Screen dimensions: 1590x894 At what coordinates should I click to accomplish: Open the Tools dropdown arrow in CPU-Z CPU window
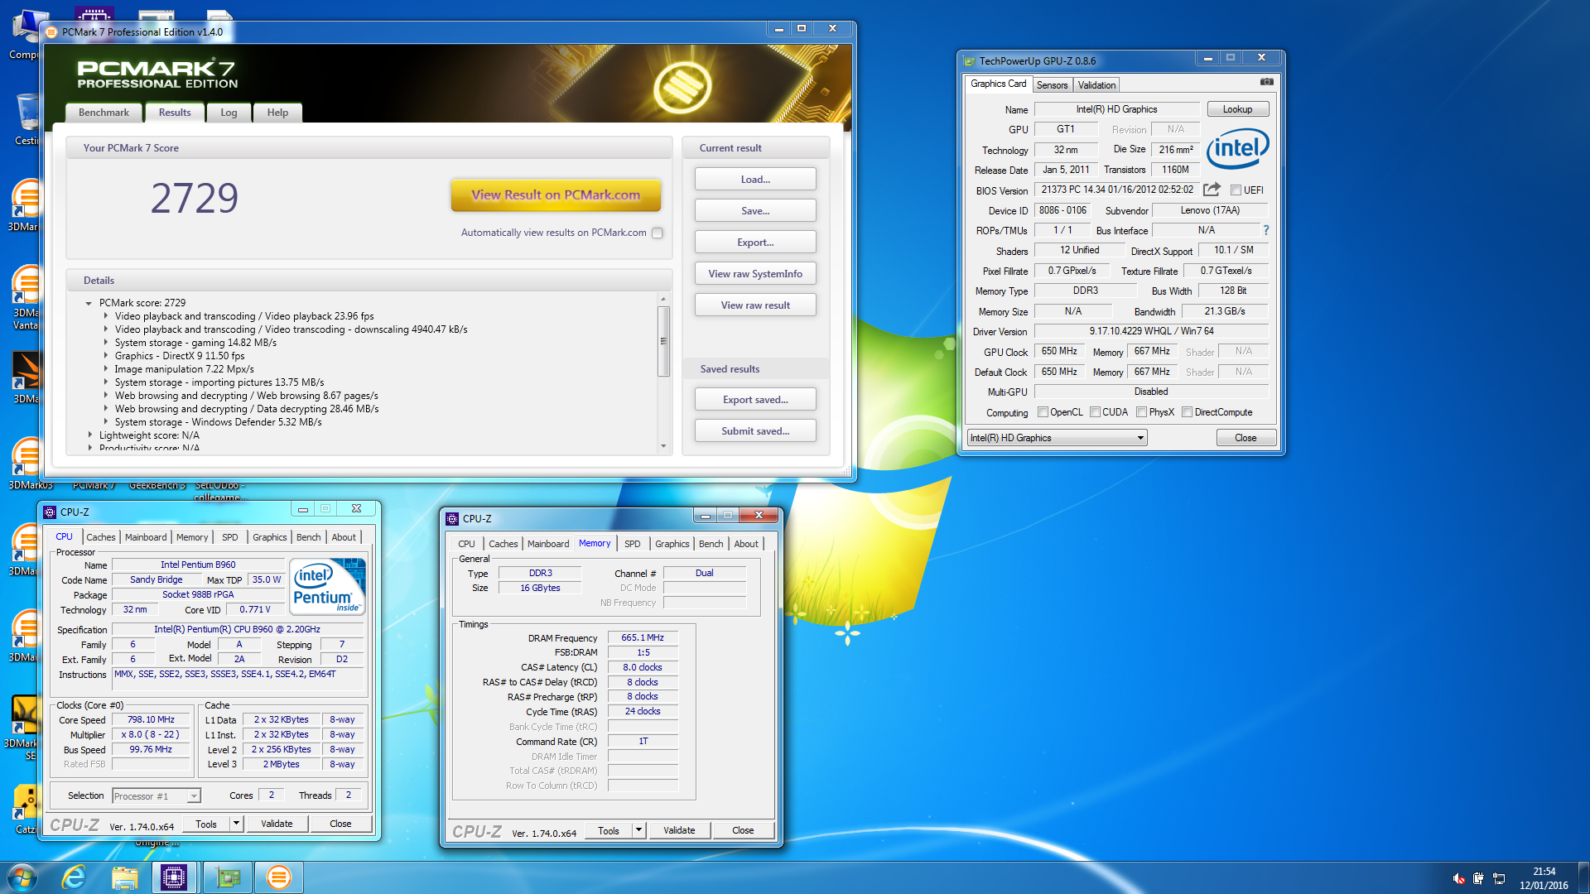click(236, 824)
